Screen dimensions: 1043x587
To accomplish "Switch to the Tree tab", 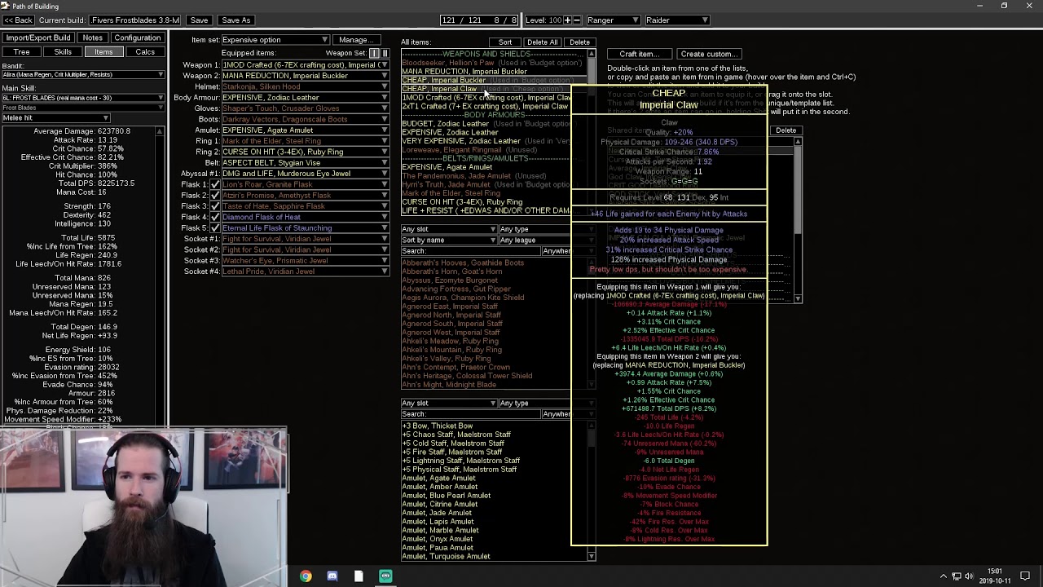I will click(x=21, y=52).
